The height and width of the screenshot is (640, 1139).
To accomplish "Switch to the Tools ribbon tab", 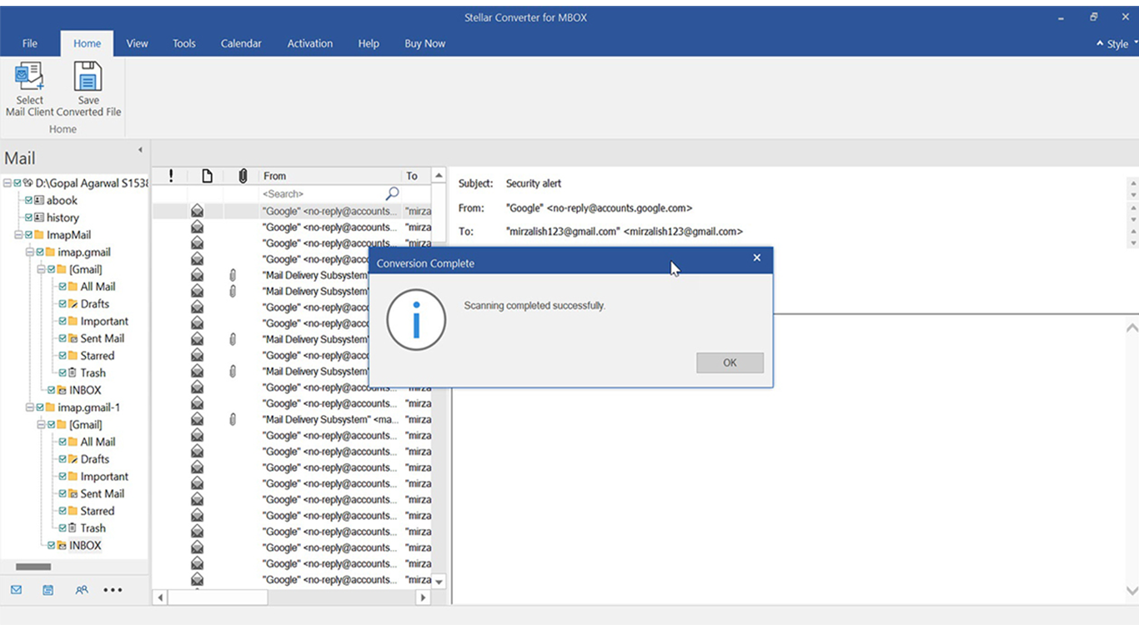I will (x=184, y=43).
